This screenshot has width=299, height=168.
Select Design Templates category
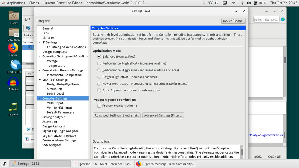click(x=55, y=52)
